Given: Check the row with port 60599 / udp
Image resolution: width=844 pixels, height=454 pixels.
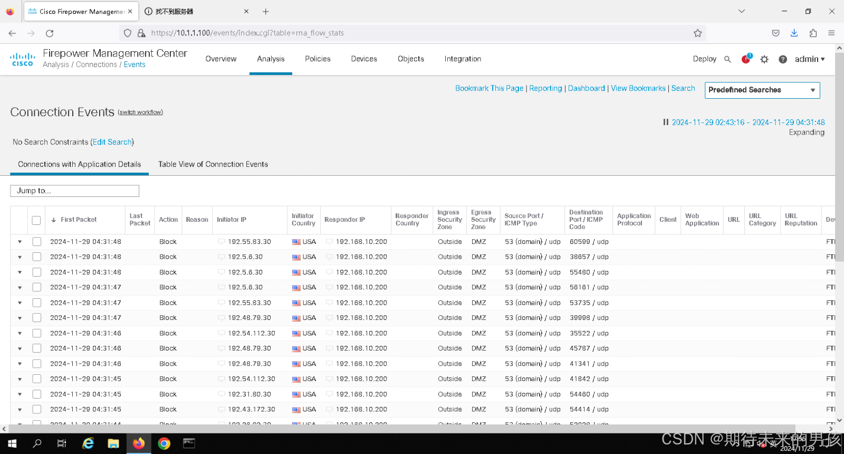Looking at the screenshot, I should pos(36,241).
